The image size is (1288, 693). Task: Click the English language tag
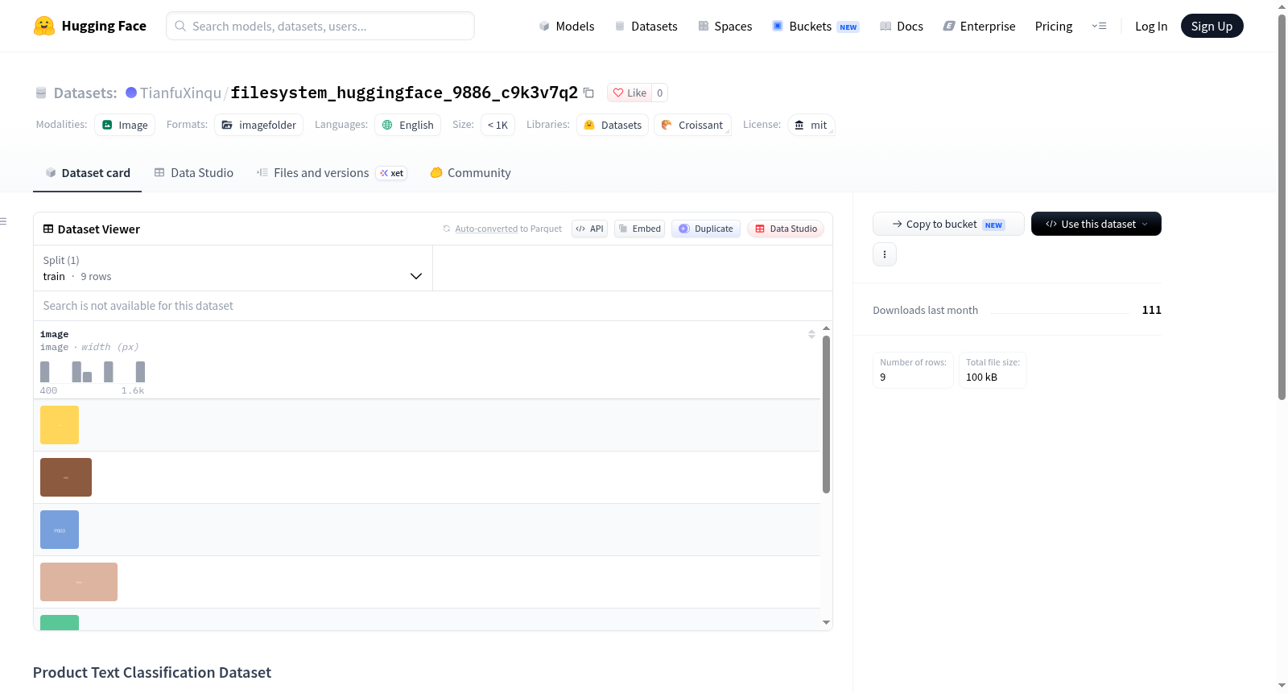pos(407,125)
